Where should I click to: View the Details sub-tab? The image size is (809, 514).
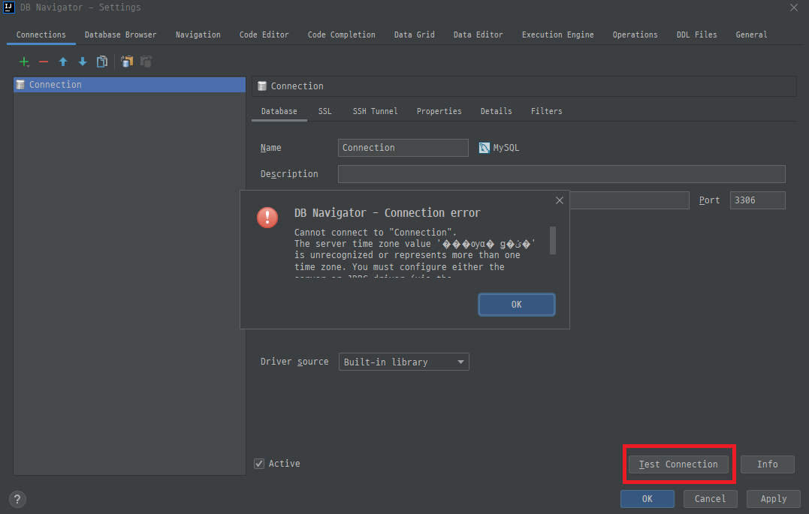[x=496, y=111]
